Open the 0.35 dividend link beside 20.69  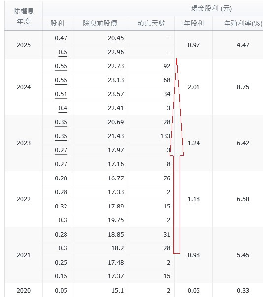point(61,122)
